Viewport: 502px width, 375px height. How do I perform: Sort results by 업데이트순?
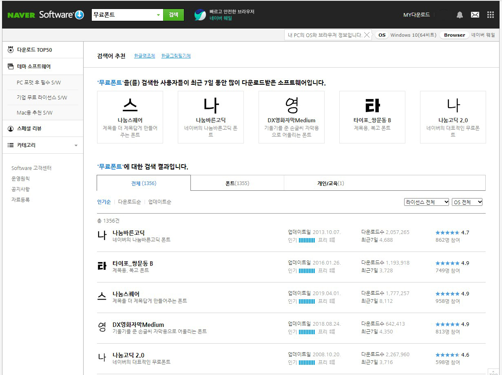click(x=160, y=202)
